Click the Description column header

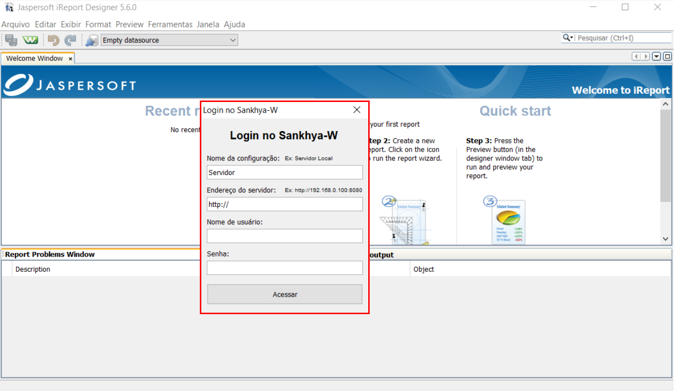(33, 269)
